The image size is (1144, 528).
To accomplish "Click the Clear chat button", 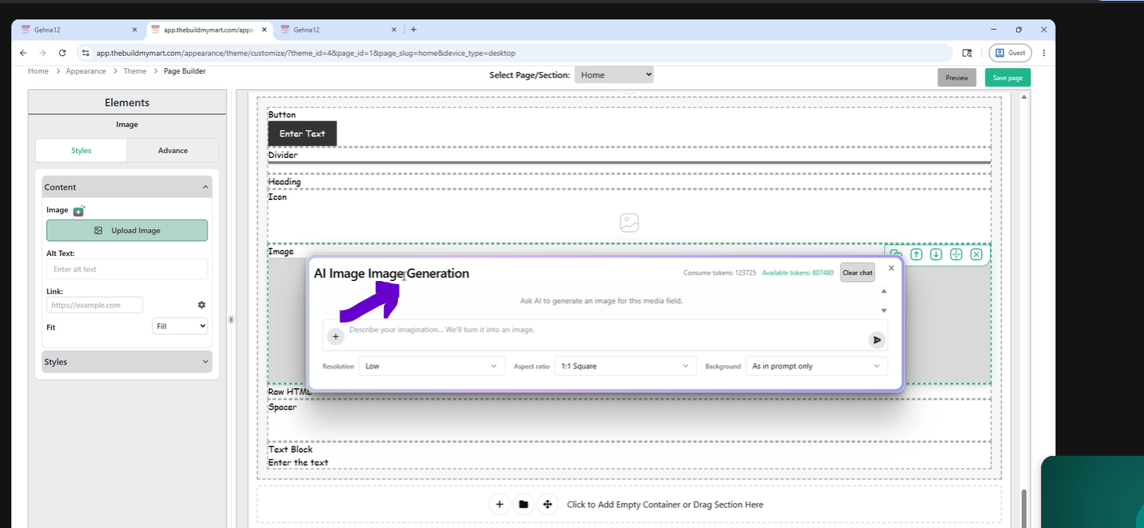I will point(857,273).
